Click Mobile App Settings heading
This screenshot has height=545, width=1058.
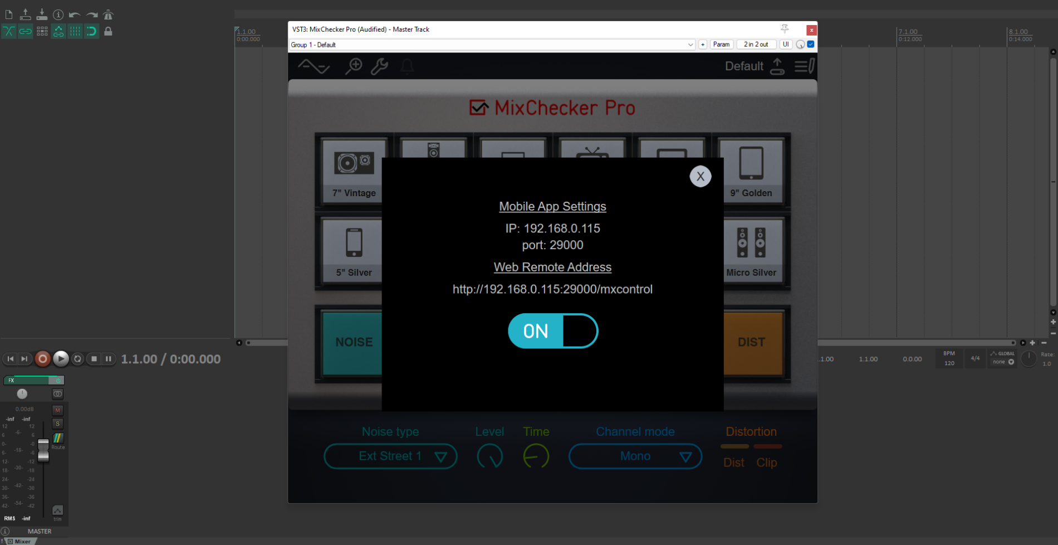click(x=552, y=206)
